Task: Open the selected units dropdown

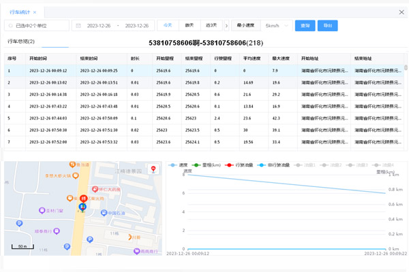Action: [x=37, y=26]
